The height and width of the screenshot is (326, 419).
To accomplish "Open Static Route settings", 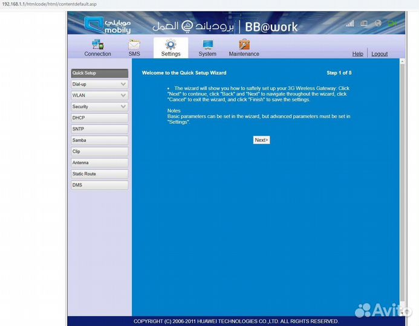I will (99, 174).
